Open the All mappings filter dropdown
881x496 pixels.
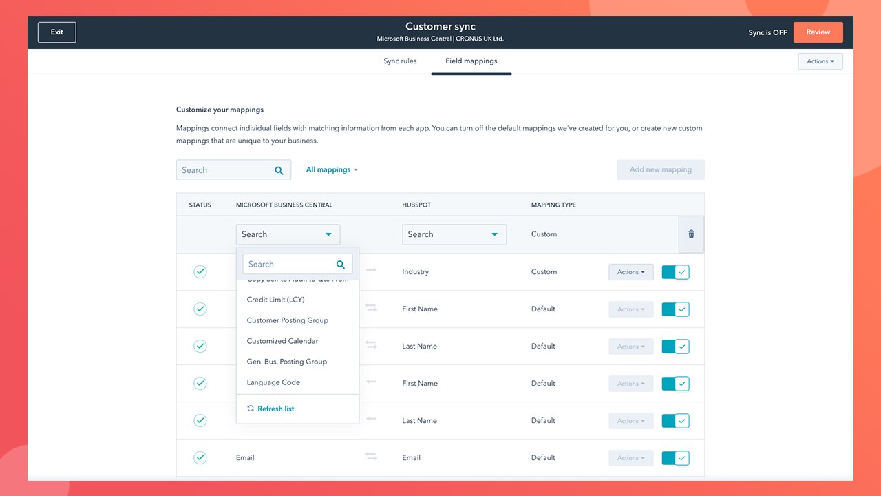point(332,169)
